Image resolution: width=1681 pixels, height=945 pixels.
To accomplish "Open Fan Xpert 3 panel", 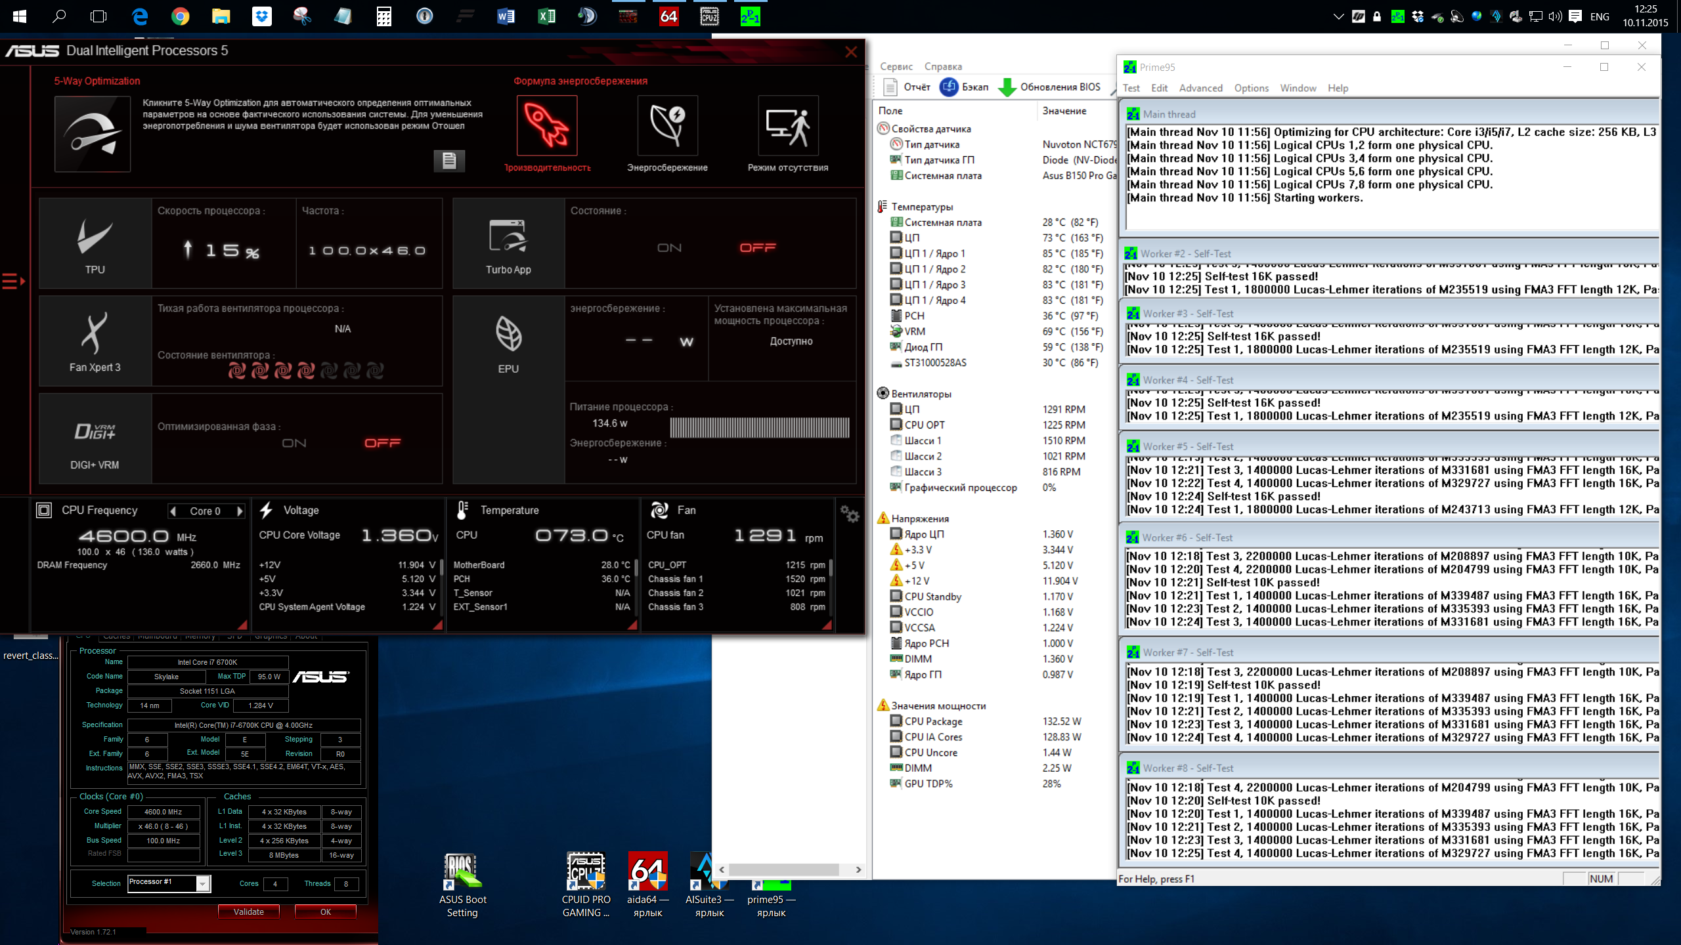I will [95, 341].
